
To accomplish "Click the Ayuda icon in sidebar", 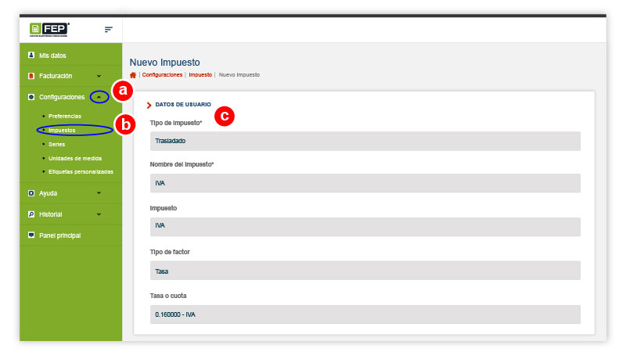I will tap(31, 193).
